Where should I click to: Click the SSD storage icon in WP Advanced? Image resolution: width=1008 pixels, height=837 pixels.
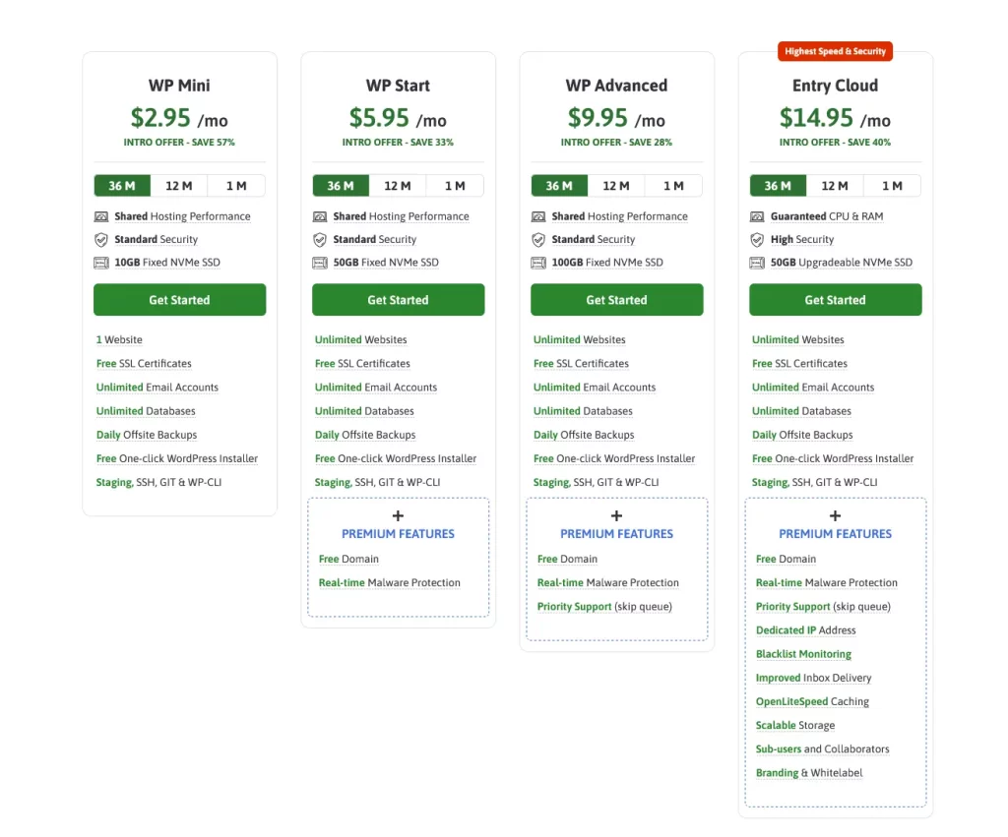[538, 263]
